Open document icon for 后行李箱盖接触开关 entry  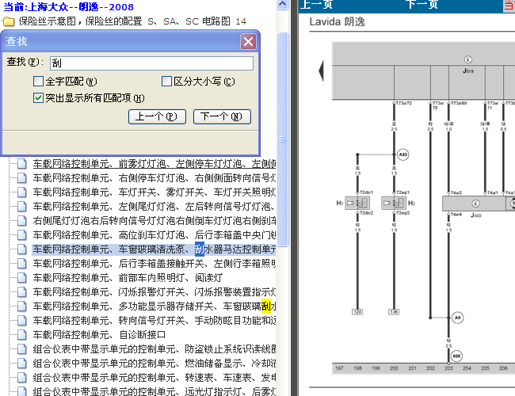tap(22, 264)
